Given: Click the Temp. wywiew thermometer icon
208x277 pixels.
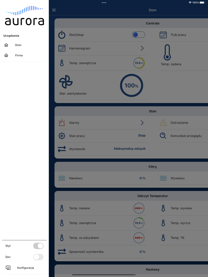Looking at the screenshot, I should pyautogui.click(x=163, y=208).
